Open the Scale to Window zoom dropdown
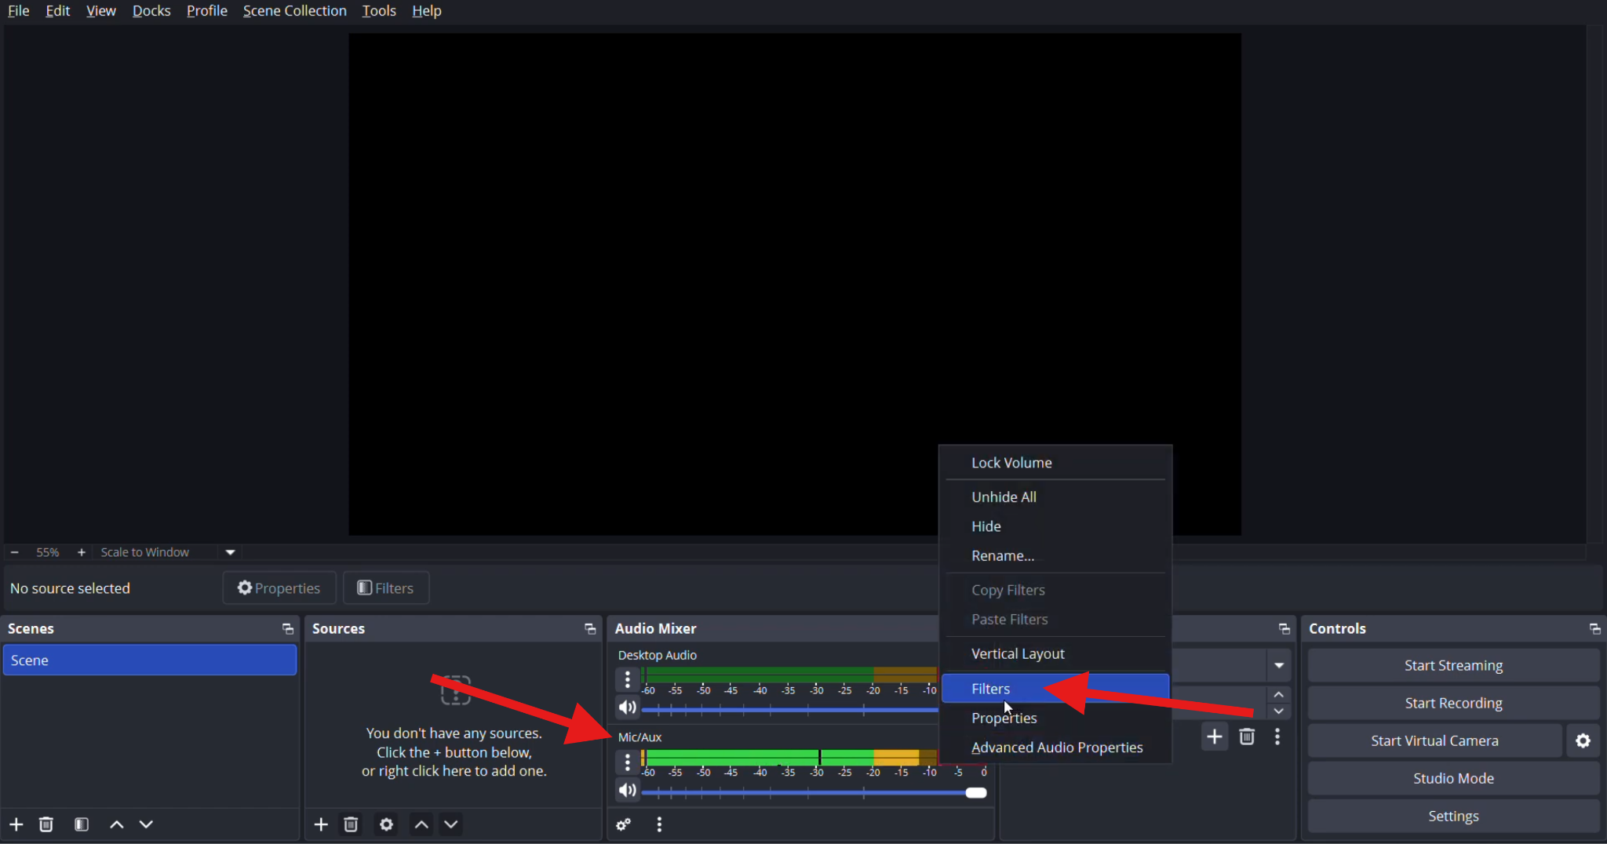 pos(230,551)
